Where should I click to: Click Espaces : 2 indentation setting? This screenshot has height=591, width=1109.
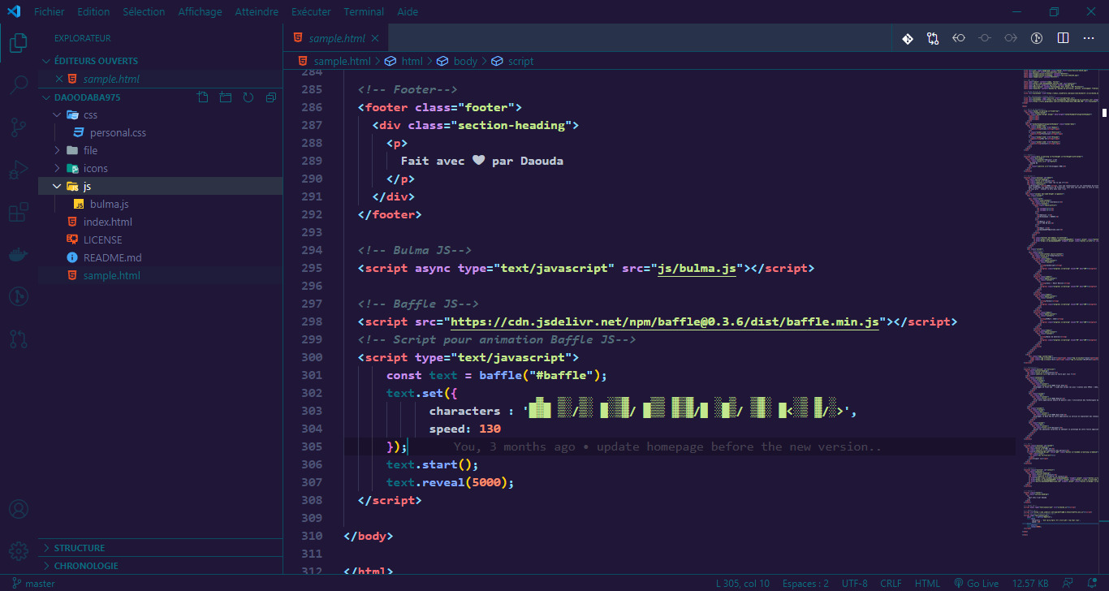point(805,583)
